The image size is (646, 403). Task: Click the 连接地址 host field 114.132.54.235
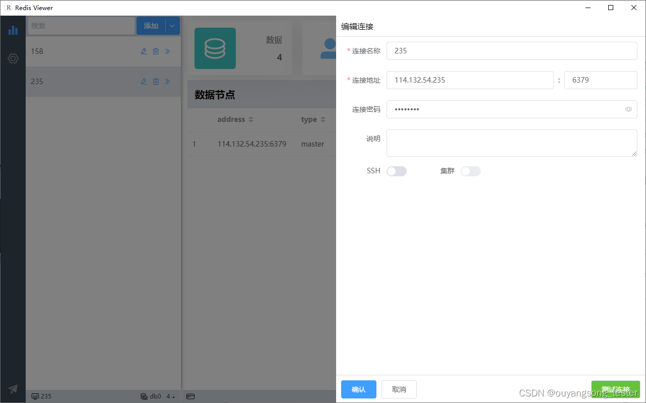pyautogui.click(x=470, y=80)
